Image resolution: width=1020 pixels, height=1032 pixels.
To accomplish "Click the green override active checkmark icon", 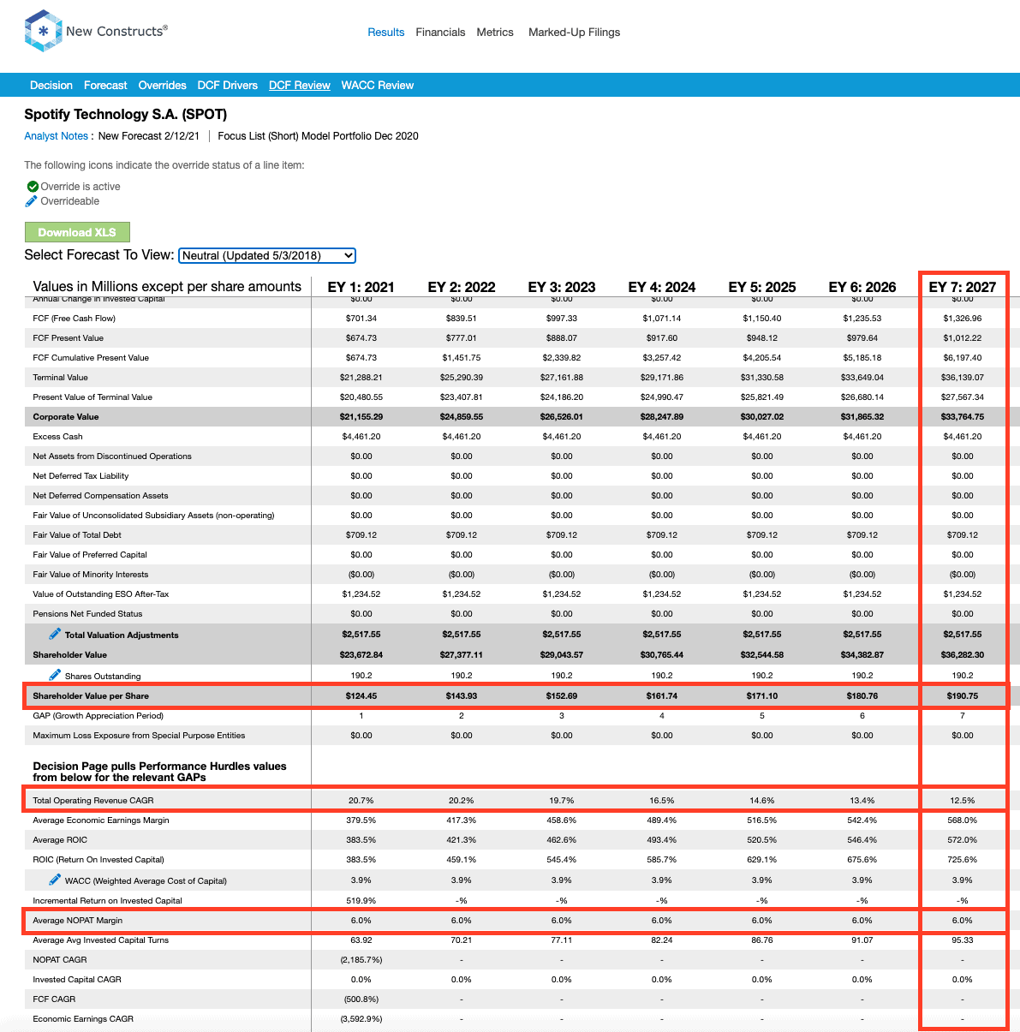I will (33, 187).
